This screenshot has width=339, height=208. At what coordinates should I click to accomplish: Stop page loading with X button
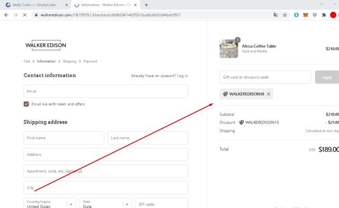pyautogui.click(x=25, y=15)
